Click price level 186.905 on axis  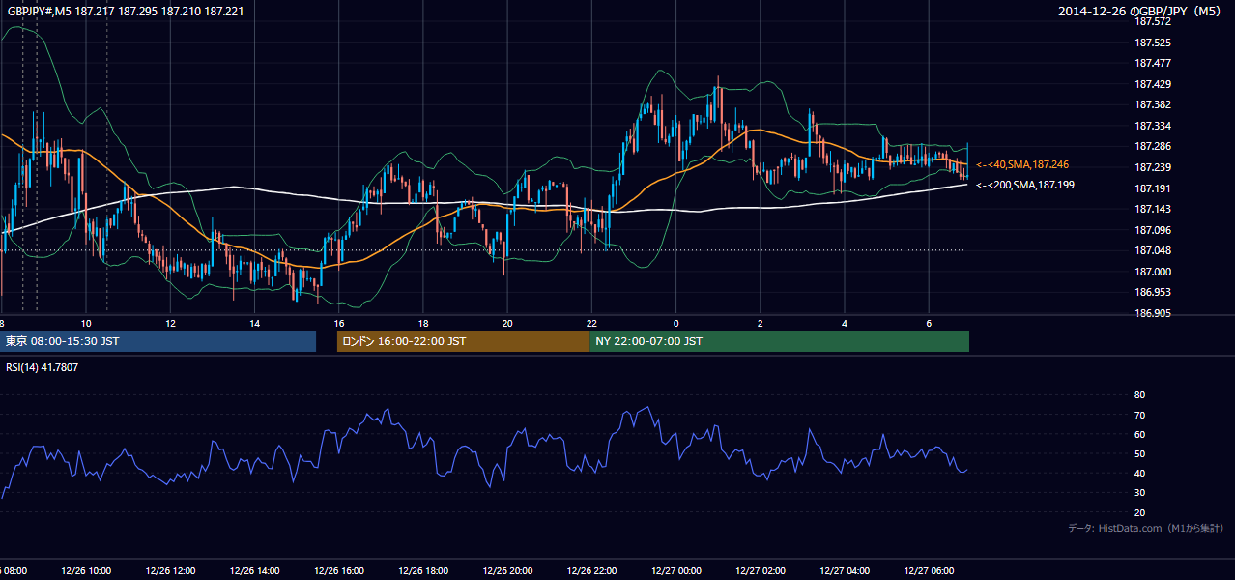coord(1153,314)
